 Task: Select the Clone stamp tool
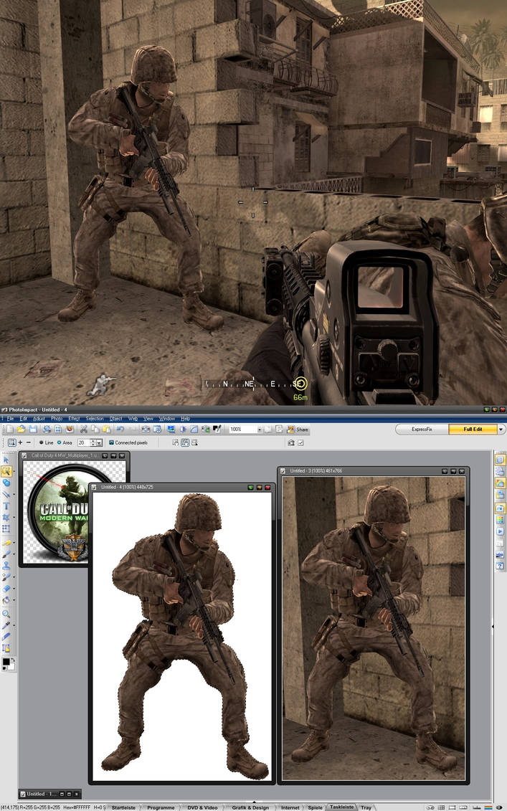point(6,565)
